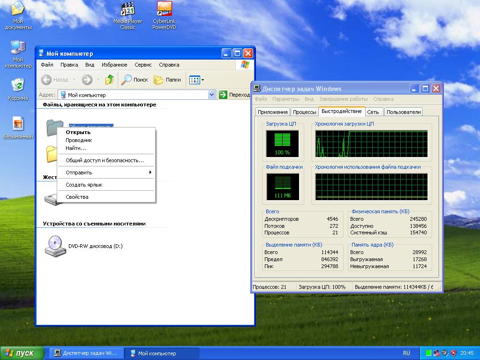The height and width of the screenshot is (360, 480).
Task: Click the Загрузка ЦП 100 % gauge
Action: point(282,143)
